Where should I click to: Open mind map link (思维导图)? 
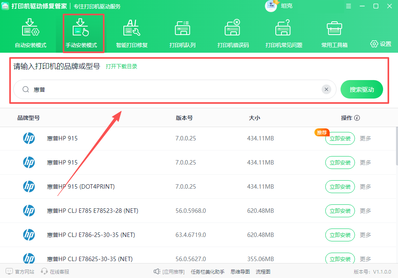point(240,272)
